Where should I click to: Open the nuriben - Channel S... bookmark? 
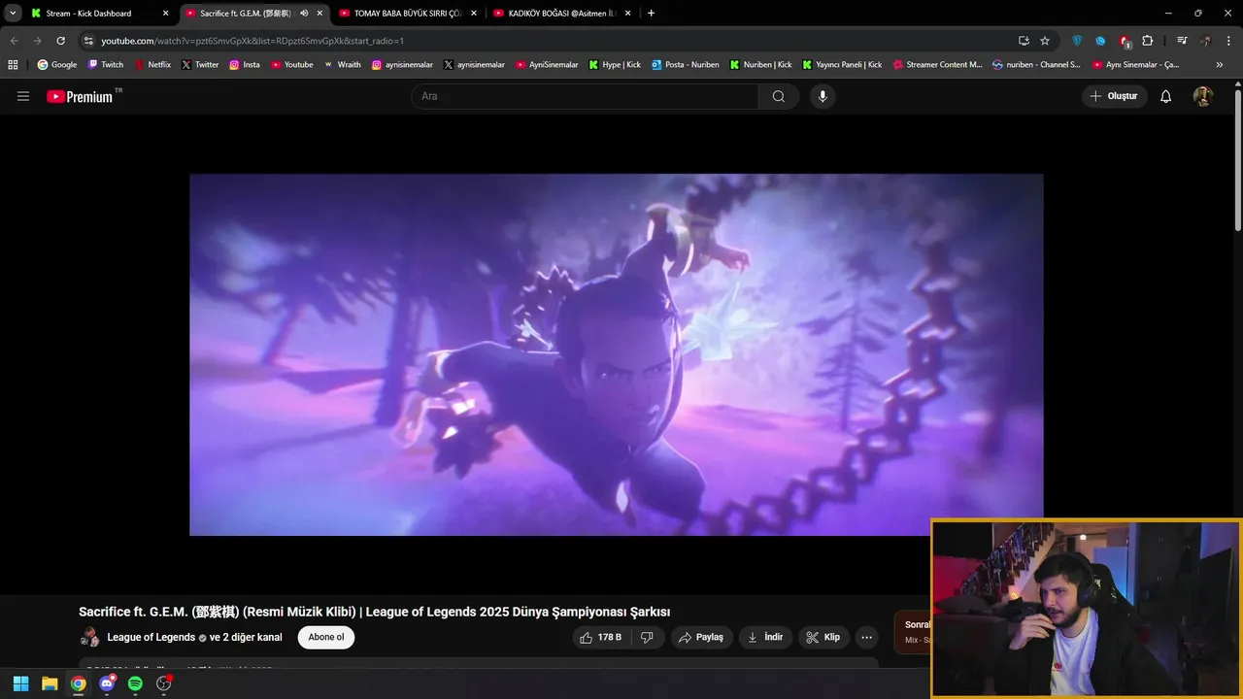tap(1036, 64)
